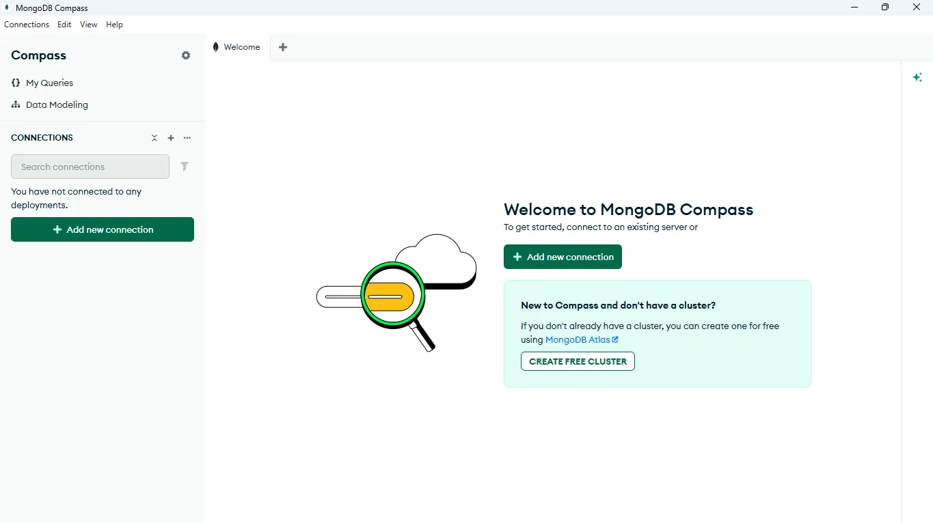Open the Compass settings gear icon

point(185,55)
